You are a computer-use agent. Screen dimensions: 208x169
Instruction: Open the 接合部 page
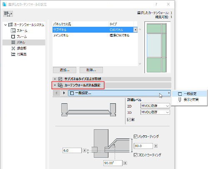(22, 48)
